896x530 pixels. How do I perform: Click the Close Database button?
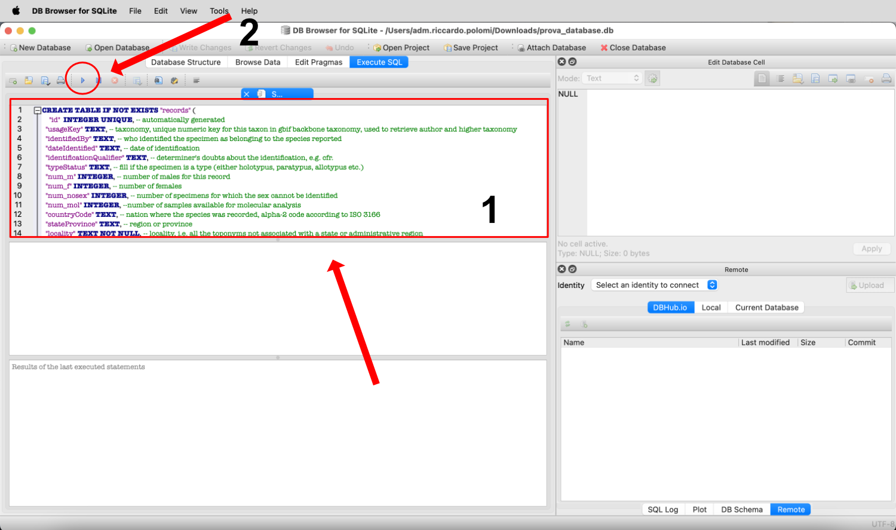tap(633, 48)
